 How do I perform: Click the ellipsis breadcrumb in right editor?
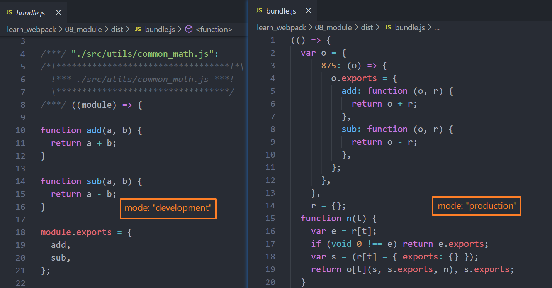tap(437, 27)
